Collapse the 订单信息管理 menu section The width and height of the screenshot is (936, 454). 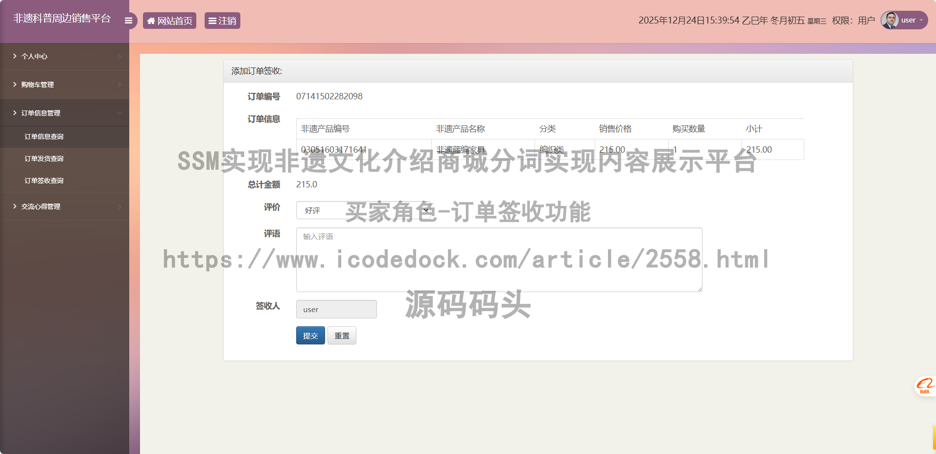tap(119, 113)
